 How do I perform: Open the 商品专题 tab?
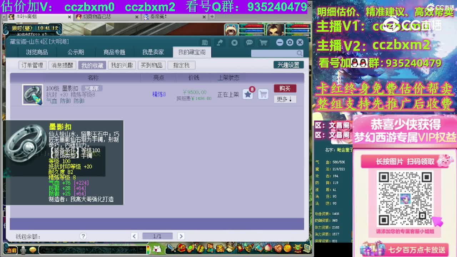tap(114, 52)
